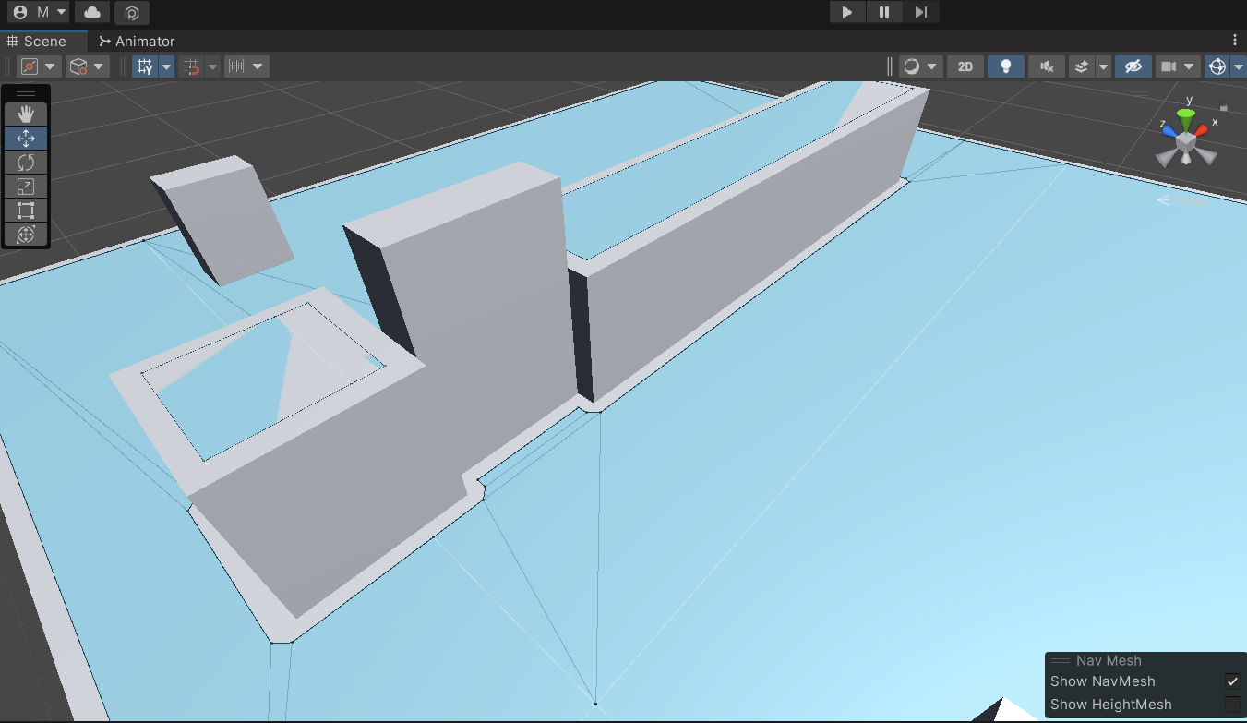Screen dimensions: 1247x723
Task: Toggle scene lighting lightbulb
Action: point(1006,66)
